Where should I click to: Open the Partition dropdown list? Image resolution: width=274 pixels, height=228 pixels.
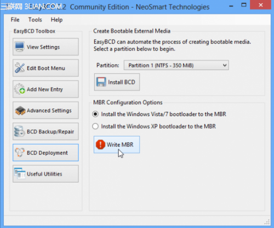[176, 65]
